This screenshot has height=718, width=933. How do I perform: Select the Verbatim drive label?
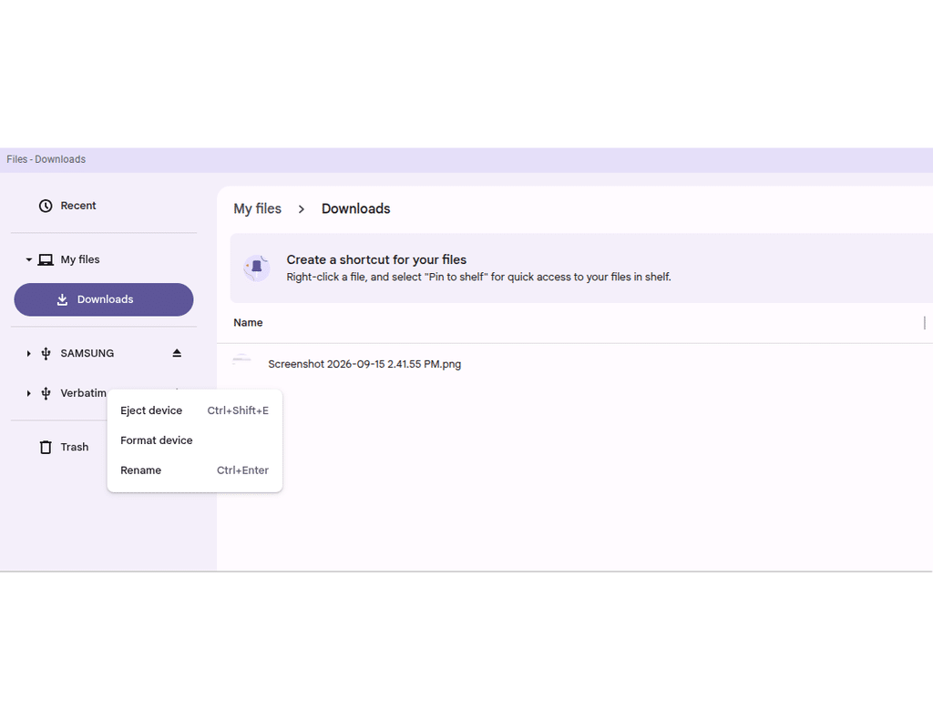[x=83, y=393]
